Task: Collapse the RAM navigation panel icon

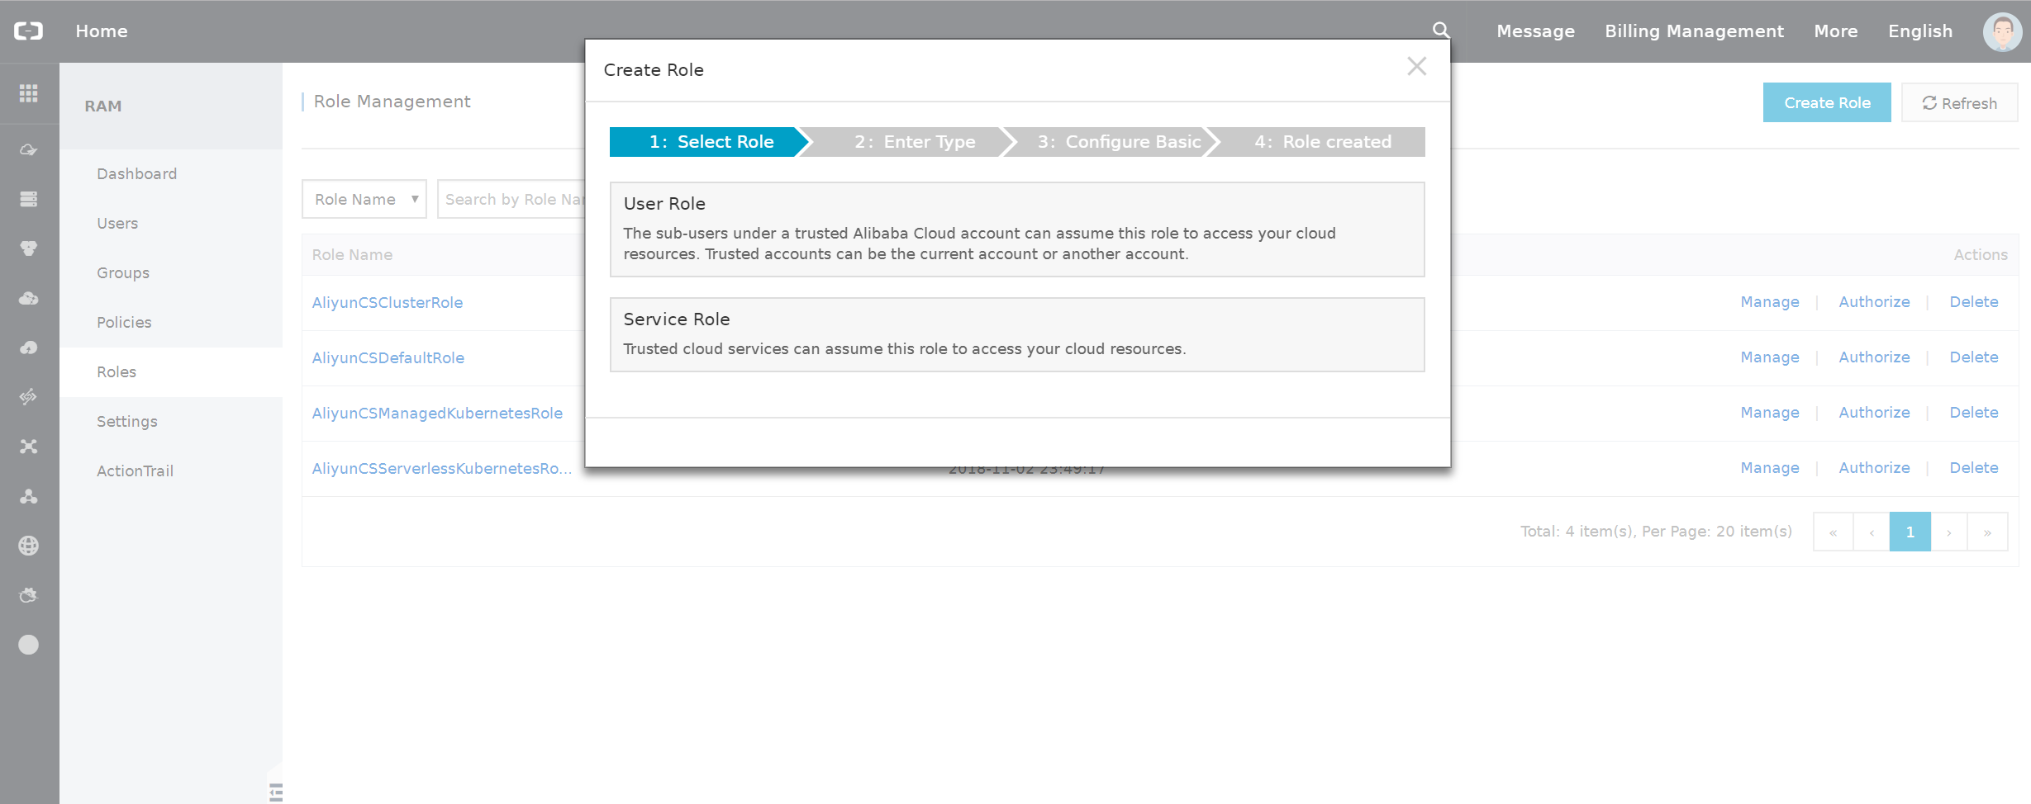Action: pos(276,792)
